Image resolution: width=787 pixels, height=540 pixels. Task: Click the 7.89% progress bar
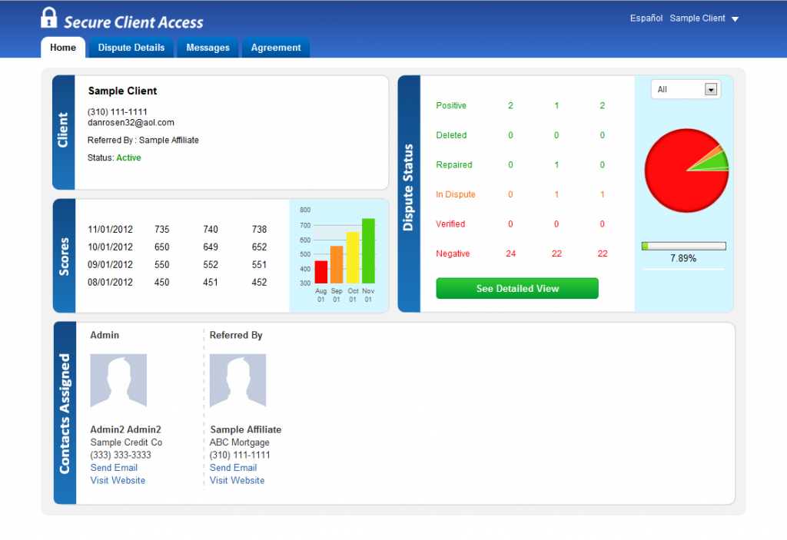(x=682, y=246)
